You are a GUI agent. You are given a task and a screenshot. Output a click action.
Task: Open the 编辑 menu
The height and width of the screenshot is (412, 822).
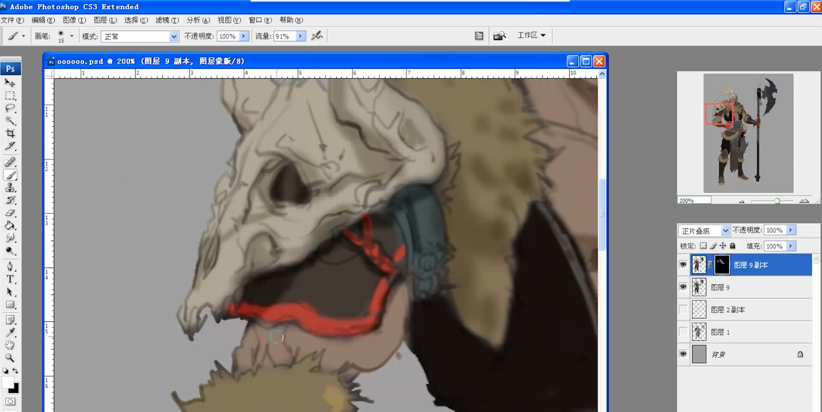43,20
